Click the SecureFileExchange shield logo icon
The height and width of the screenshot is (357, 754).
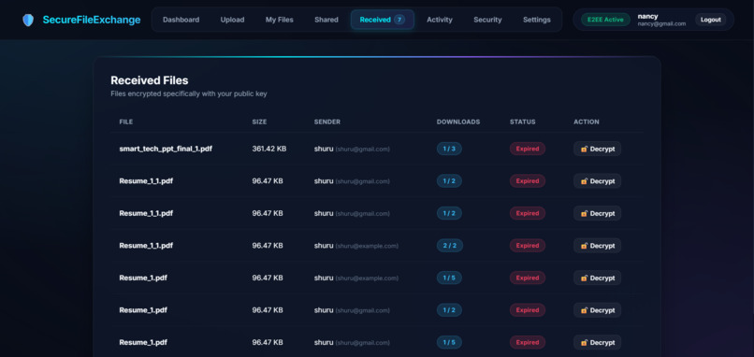28,20
